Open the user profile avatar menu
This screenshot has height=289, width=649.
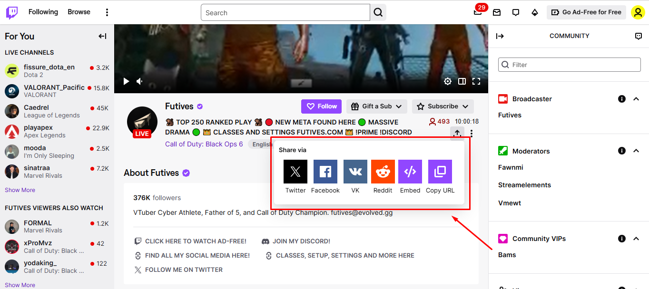click(x=638, y=12)
